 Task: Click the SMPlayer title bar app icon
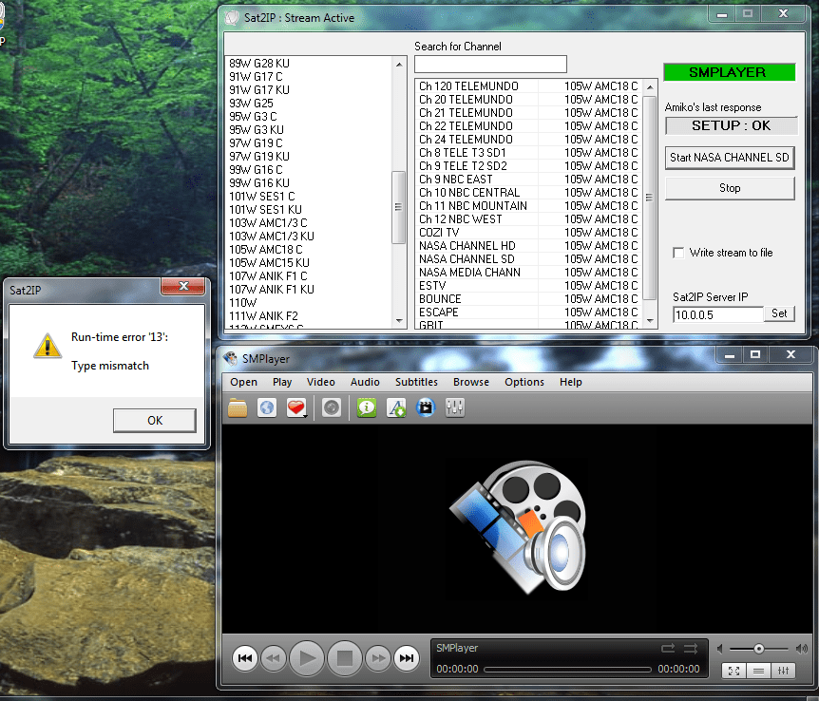[230, 358]
